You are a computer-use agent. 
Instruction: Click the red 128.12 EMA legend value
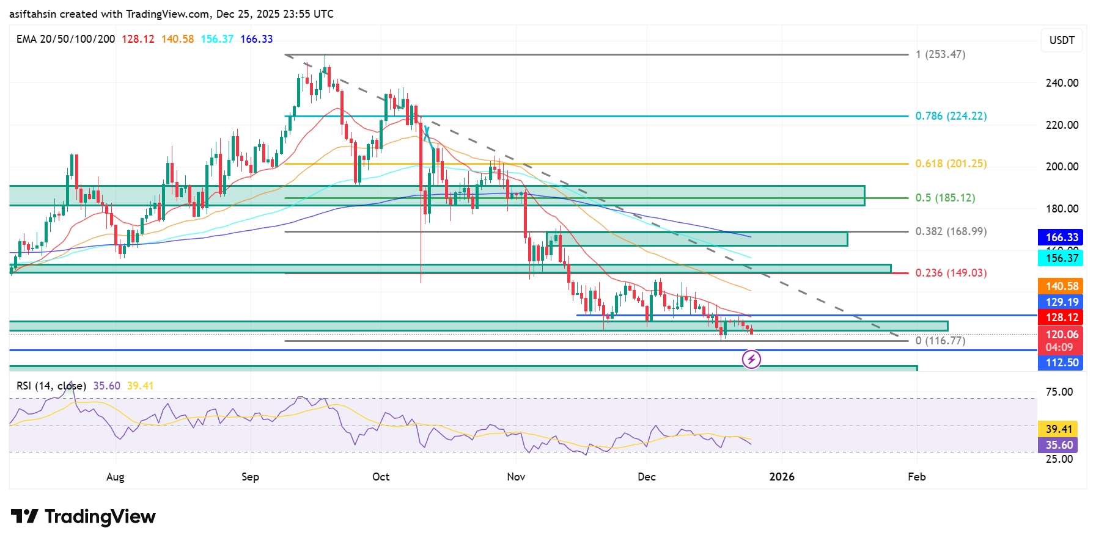click(138, 39)
